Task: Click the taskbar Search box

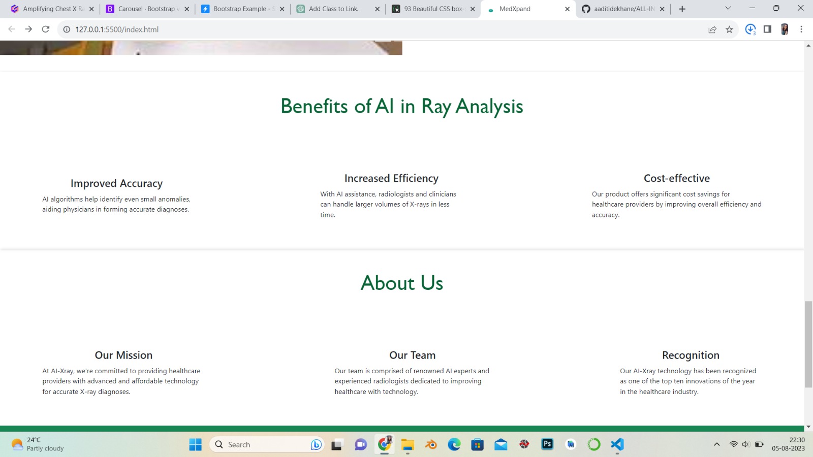Action: point(267,445)
